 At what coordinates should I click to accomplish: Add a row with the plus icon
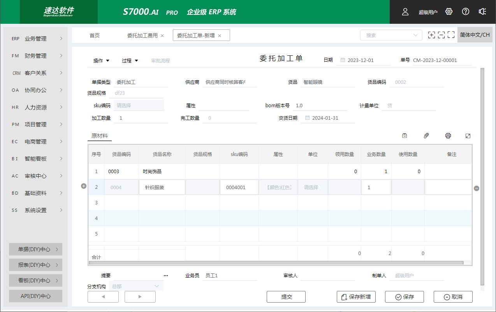click(x=83, y=186)
